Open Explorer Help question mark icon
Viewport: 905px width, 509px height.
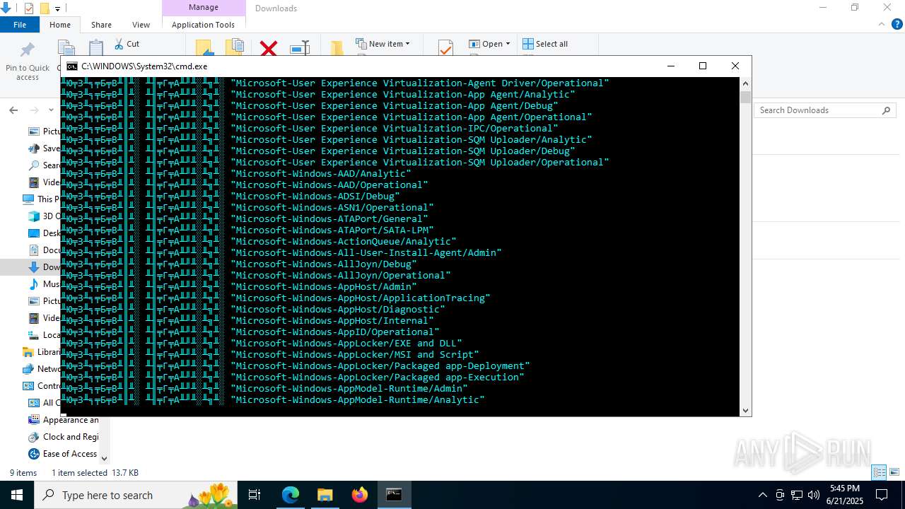[x=897, y=24]
